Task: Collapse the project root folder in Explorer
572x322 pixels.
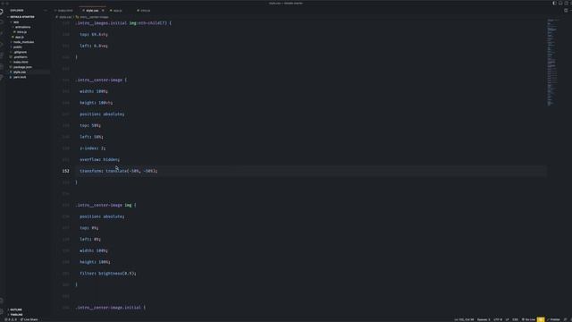Action: [21, 17]
